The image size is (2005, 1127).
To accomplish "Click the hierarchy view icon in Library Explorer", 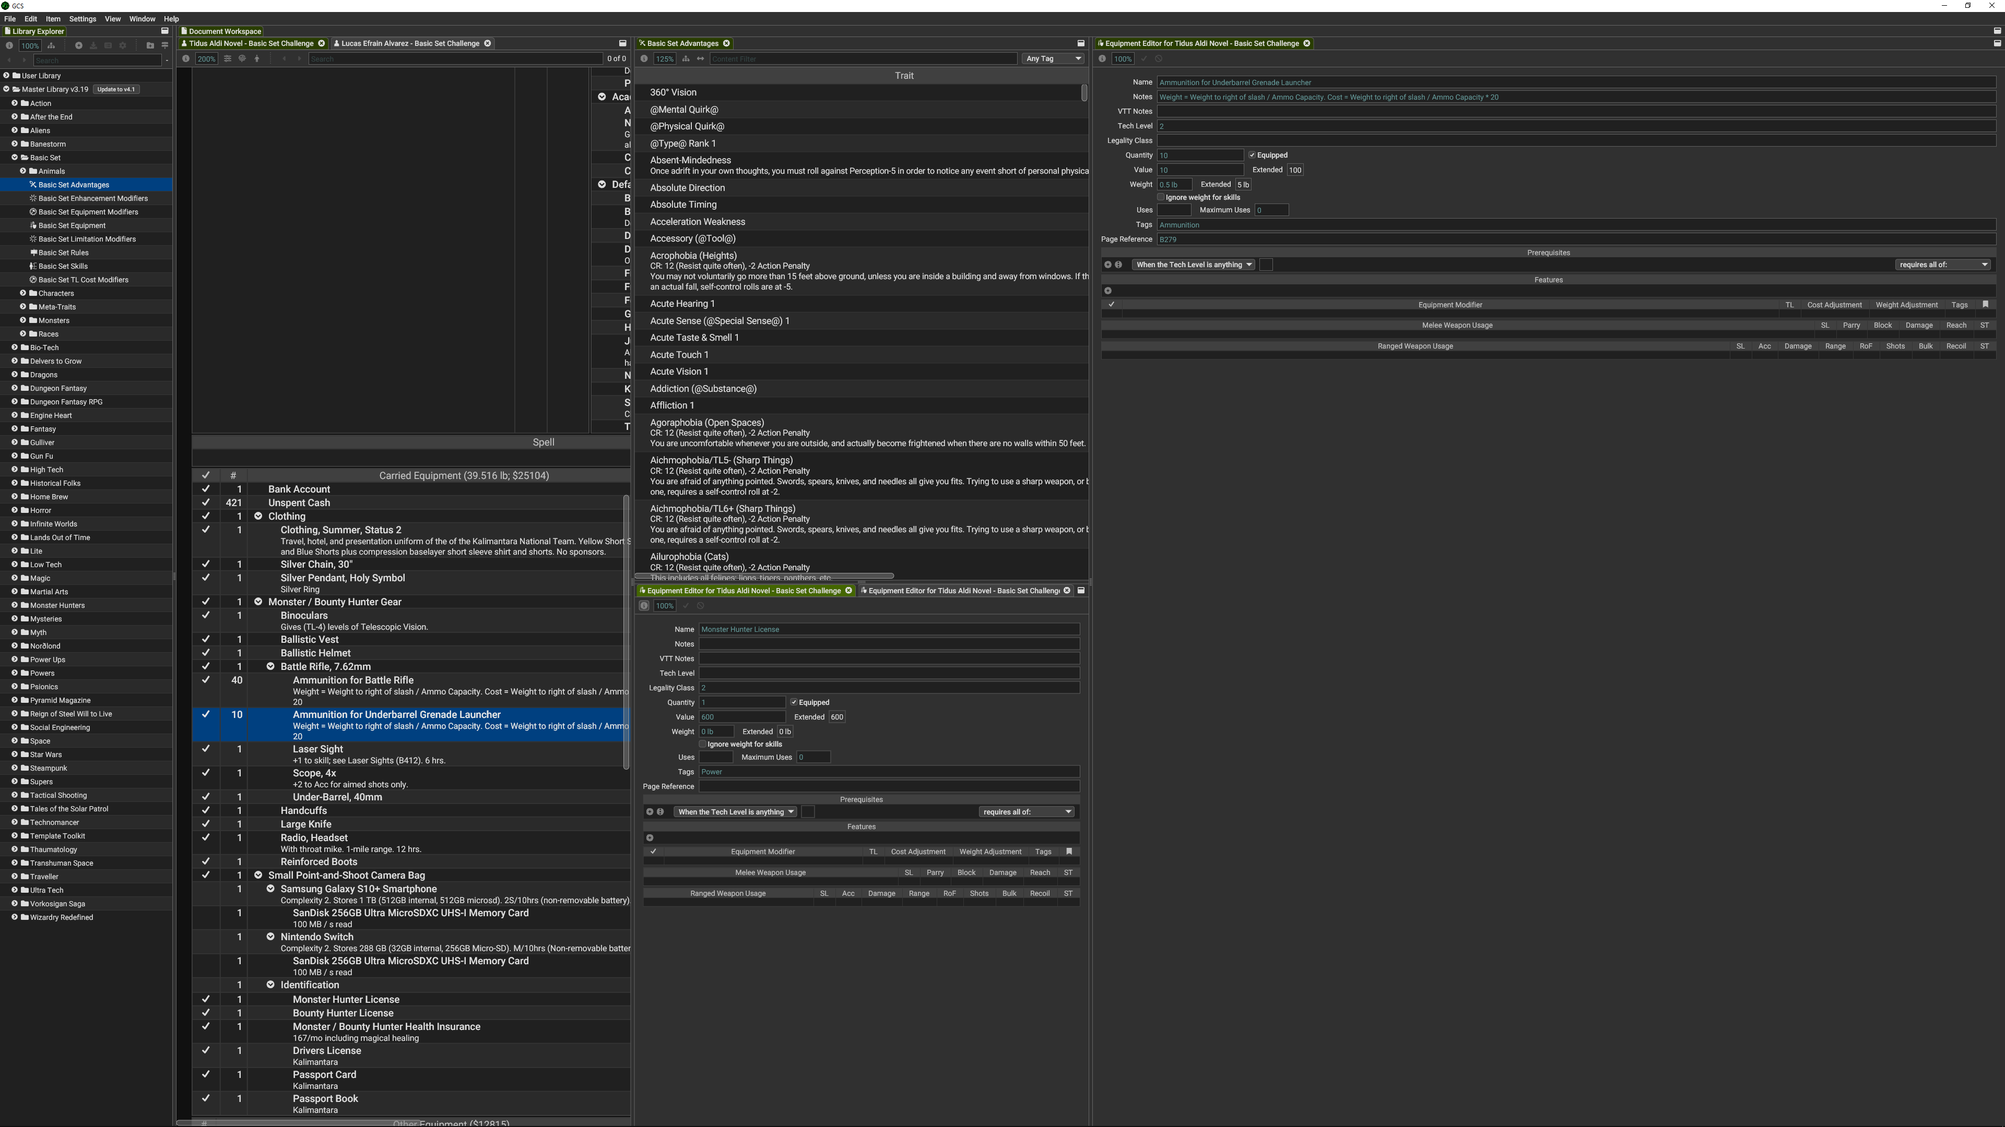I will (51, 46).
